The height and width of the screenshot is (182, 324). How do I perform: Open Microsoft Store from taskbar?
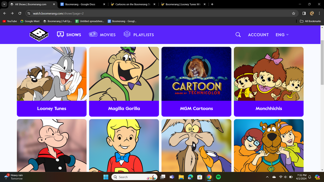click(200, 177)
